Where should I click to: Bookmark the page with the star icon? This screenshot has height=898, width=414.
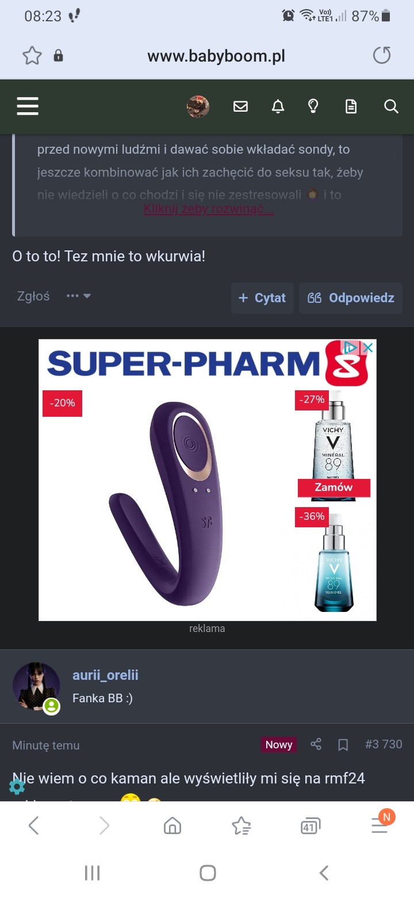coord(32,56)
